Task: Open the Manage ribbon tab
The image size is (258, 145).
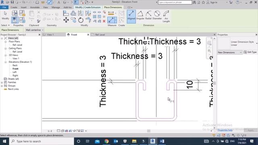Action: click(56, 7)
